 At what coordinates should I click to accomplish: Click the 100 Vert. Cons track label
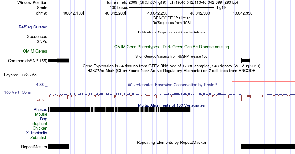[17, 92]
